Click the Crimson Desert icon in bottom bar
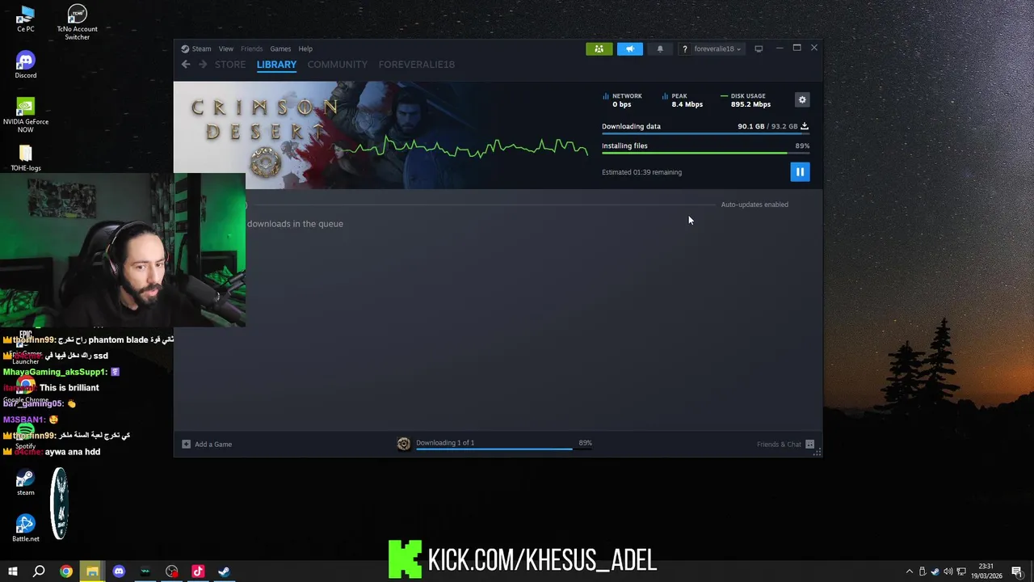1034x582 pixels. coord(404,444)
